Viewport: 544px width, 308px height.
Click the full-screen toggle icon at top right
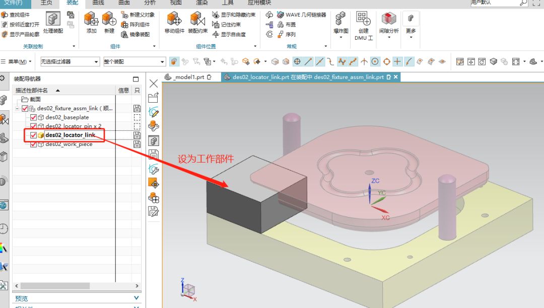coord(536,3)
